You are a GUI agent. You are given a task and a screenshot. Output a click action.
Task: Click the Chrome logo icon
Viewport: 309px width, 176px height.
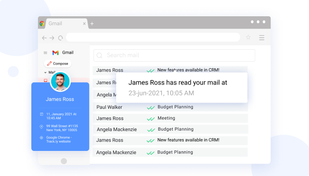coord(42,24)
